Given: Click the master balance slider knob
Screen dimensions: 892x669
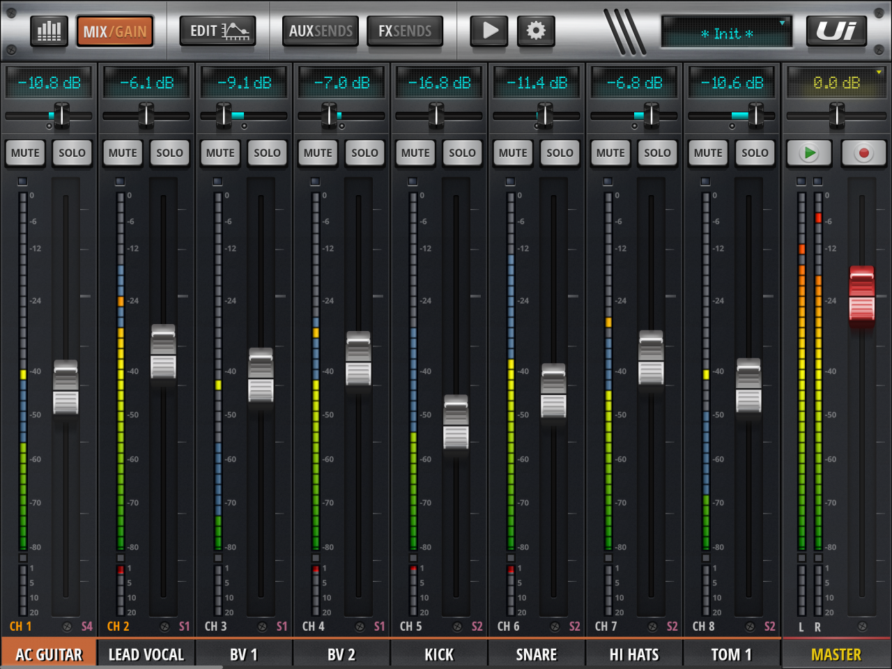Looking at the screenshot, I should (836, 115).
